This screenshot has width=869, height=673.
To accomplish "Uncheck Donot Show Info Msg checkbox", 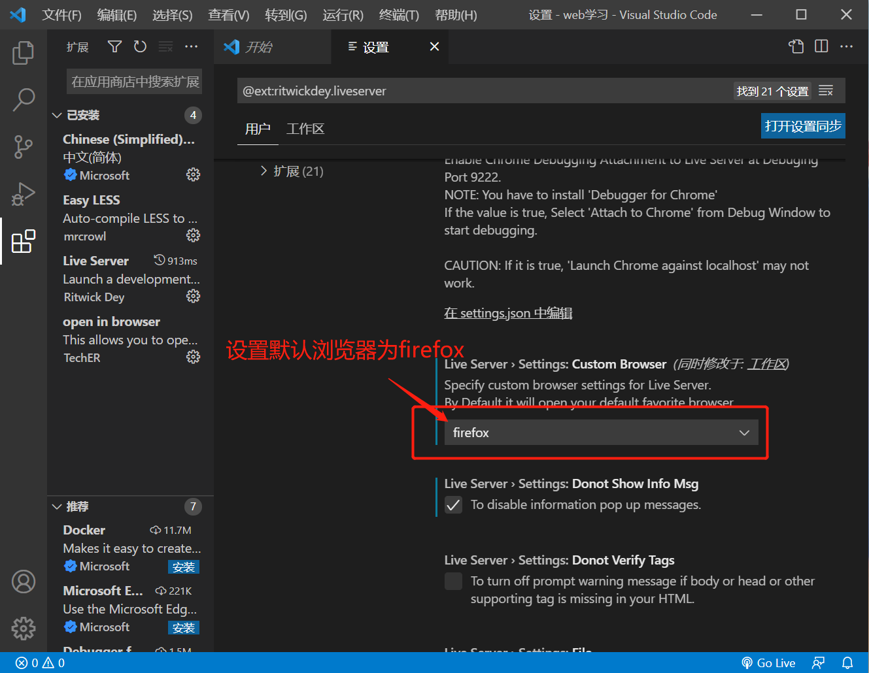I will pos(453,505).
